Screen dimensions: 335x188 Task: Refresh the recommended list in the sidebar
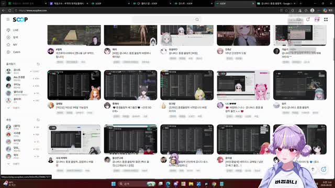[x=38, y=120]
